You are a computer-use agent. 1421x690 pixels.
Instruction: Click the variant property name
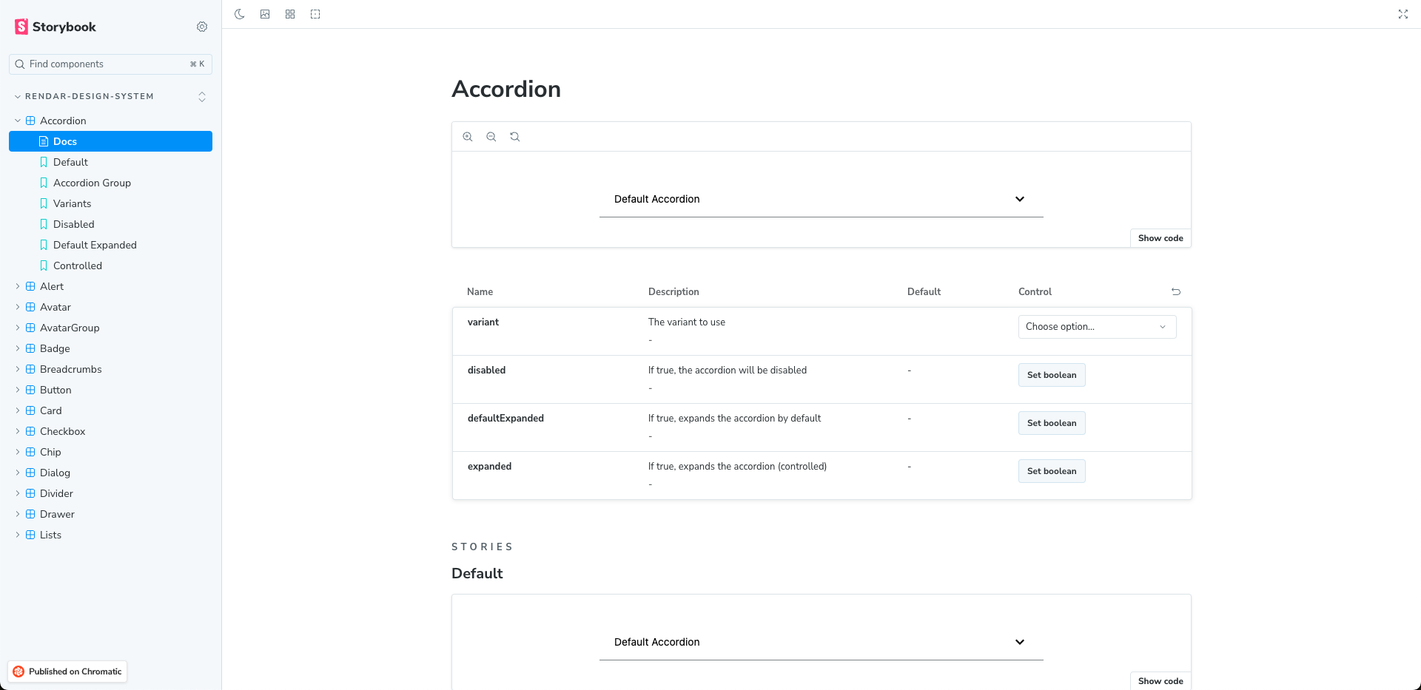tap(483, 322)
